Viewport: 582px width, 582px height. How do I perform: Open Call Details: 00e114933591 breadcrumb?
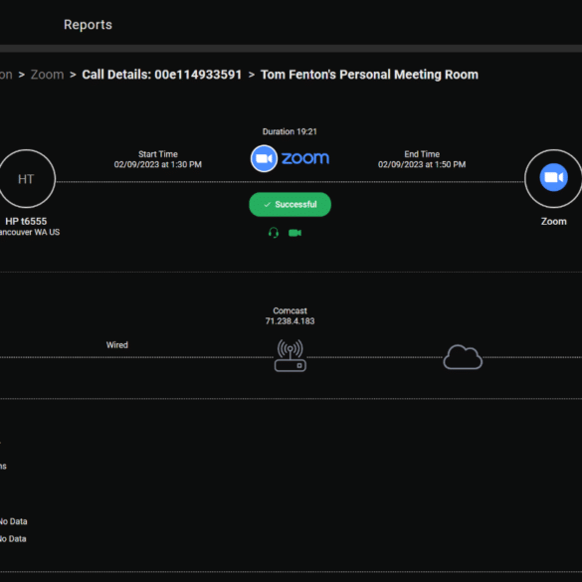pos(162,75)
